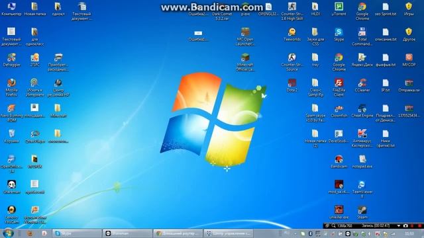
Task: Select the Dota 2 shortcut
Action: click(x=292, y=85)
